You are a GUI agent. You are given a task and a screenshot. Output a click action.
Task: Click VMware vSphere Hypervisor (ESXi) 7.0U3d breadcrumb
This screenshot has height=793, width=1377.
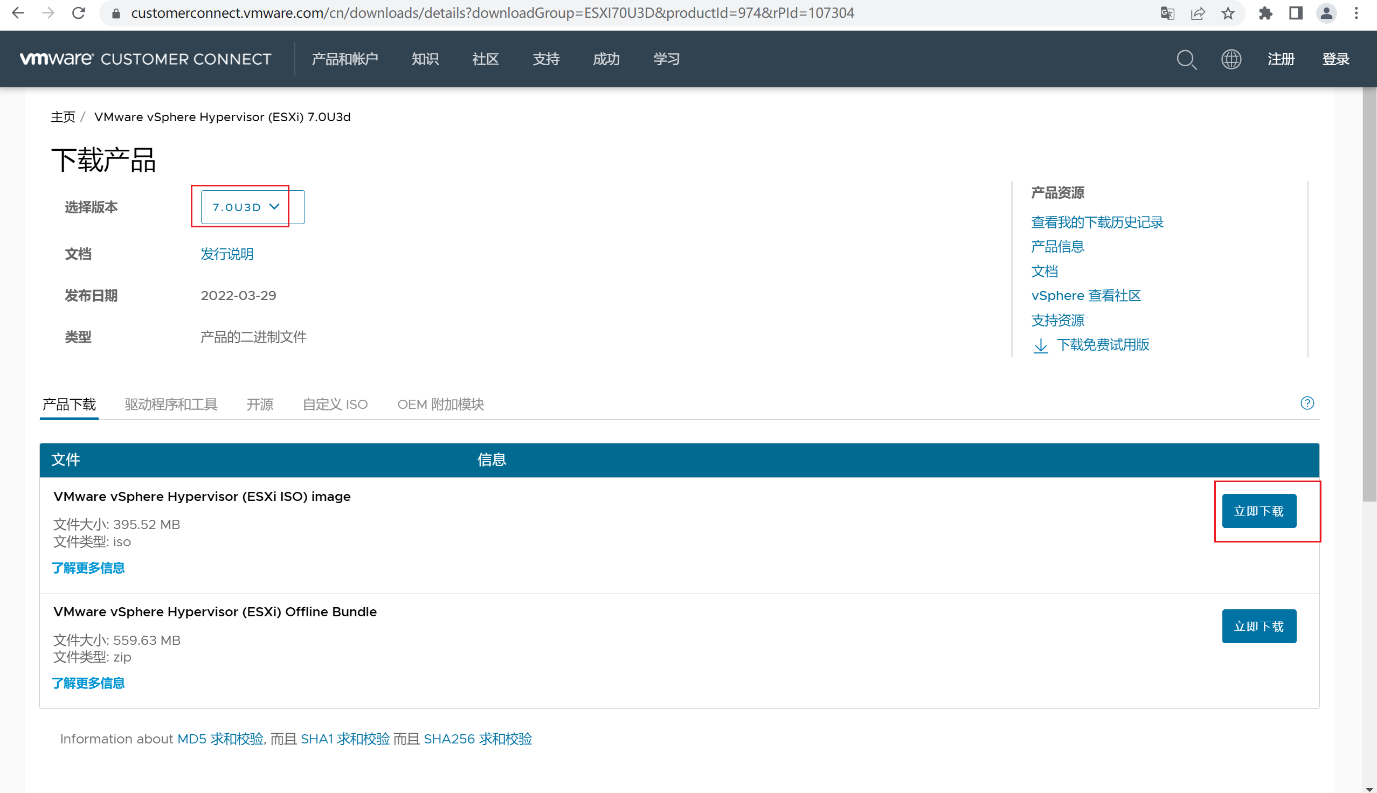click(x=222, y=117)
